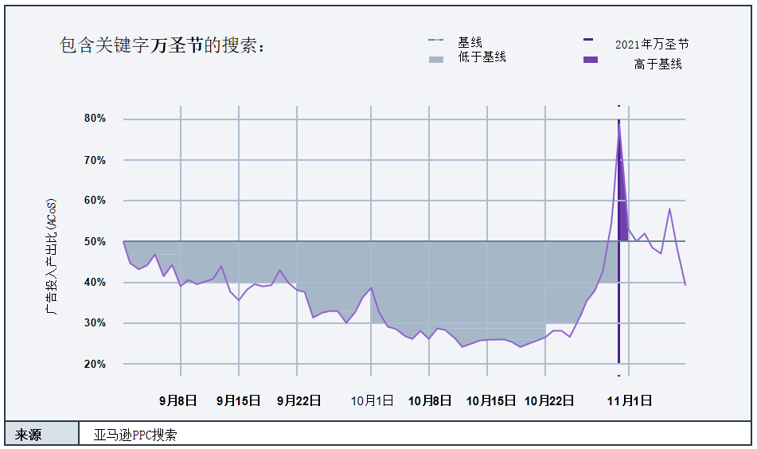Click the 基线 legend label
Viewport: 757px width, 449px height.
[x=470, y=41]
